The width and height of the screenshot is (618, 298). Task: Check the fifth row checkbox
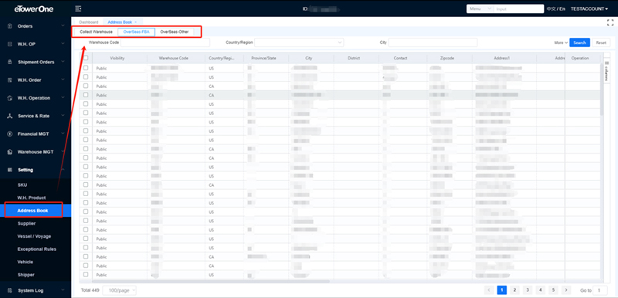click(x=86, y=104)
